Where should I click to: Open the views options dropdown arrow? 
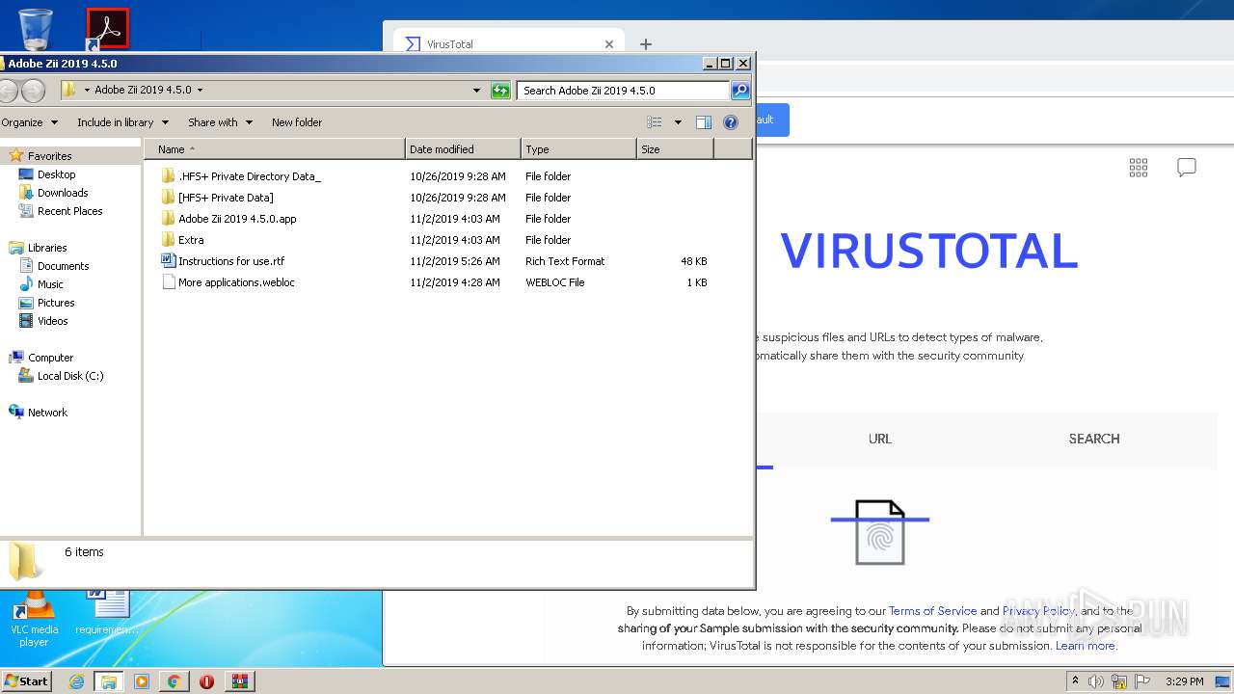tap(678, 122)
